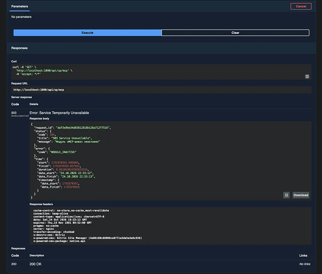The width and height of the screenshot is (322, 274).
Task: Click the Responses section header bar
Action: 161,48
